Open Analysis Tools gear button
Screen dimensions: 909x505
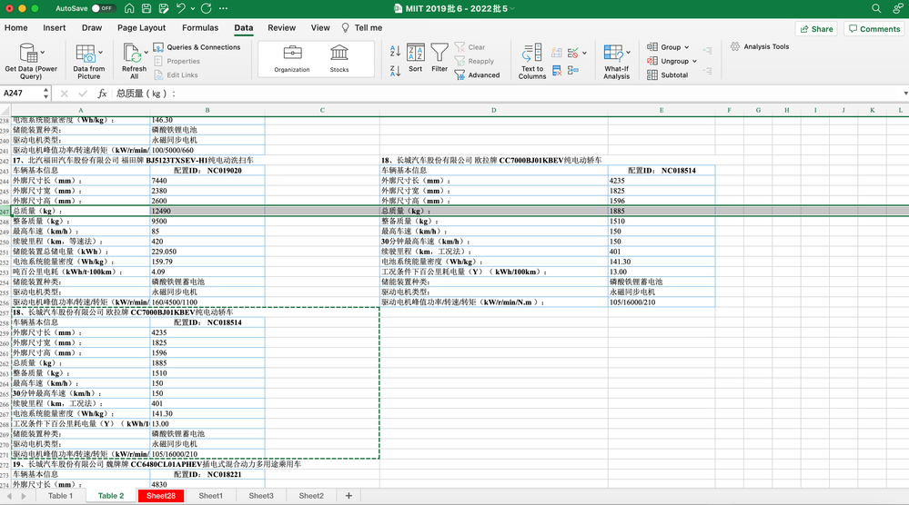coord(760,47)
